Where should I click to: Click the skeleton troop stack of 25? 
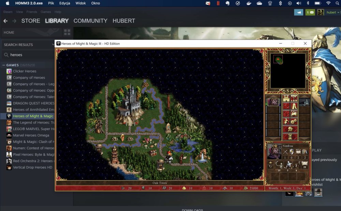click(279, 166)
